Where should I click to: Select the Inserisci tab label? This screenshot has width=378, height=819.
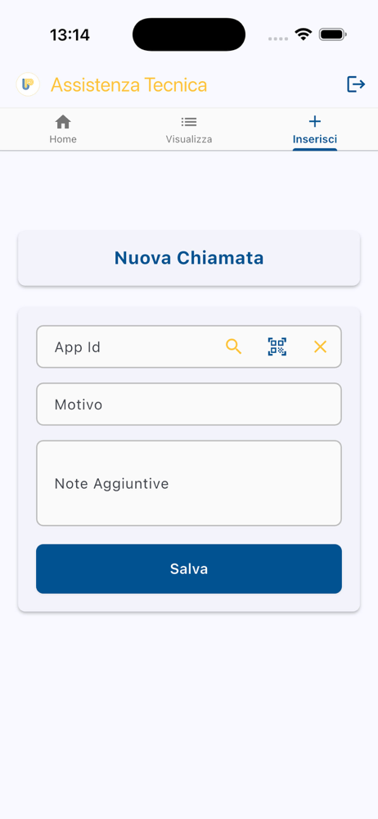(315, 139)
